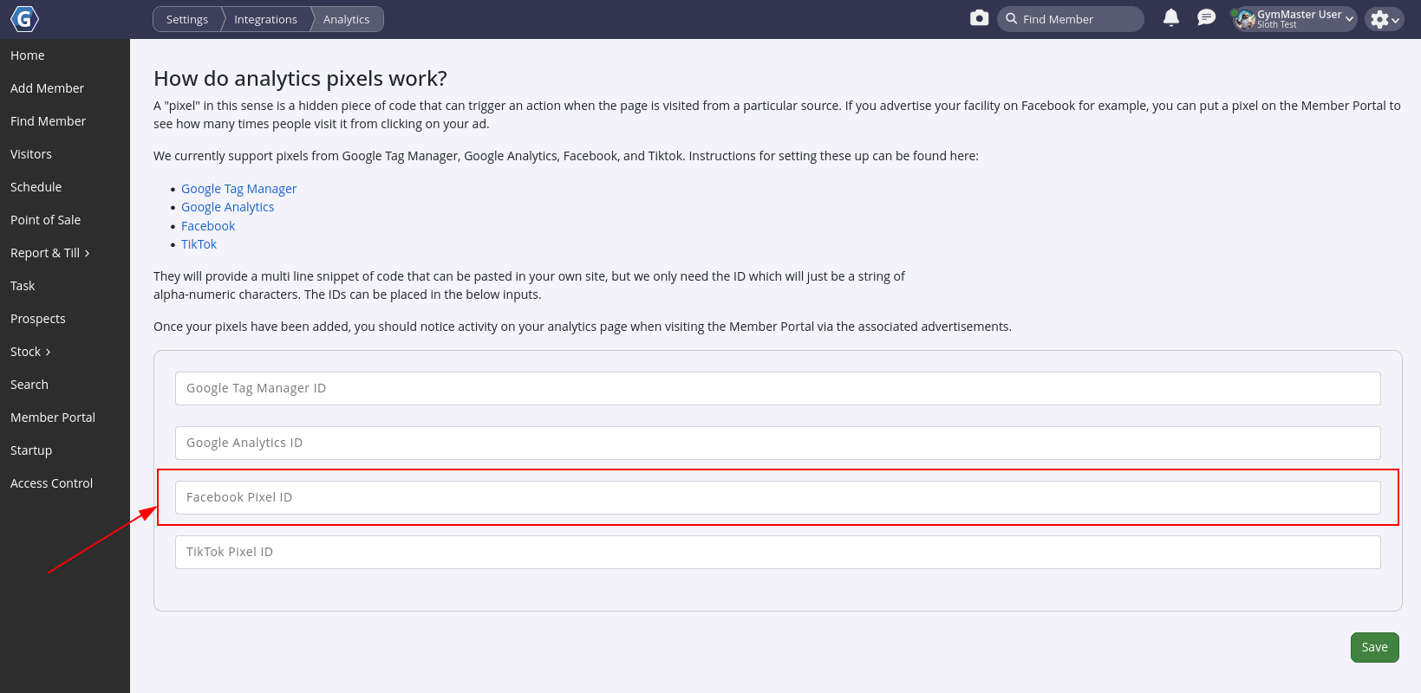Go to Settings breadcrumb

coord(187,19)
